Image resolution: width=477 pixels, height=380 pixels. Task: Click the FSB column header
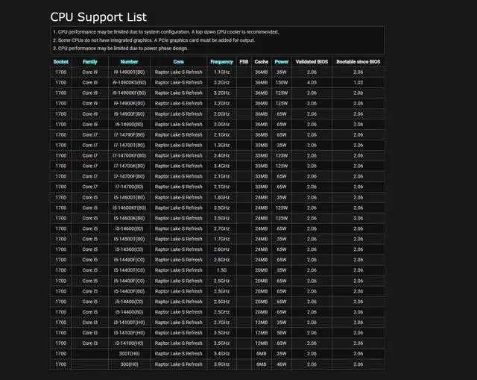244,61
